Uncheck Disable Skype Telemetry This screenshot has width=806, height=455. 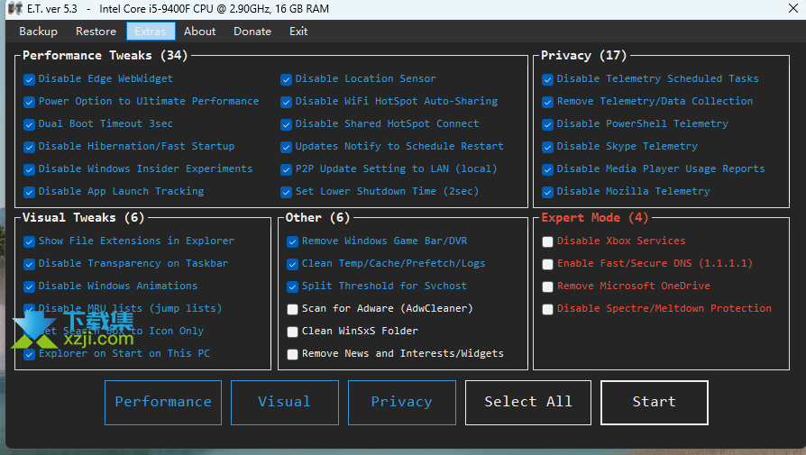tap(547, 148)
